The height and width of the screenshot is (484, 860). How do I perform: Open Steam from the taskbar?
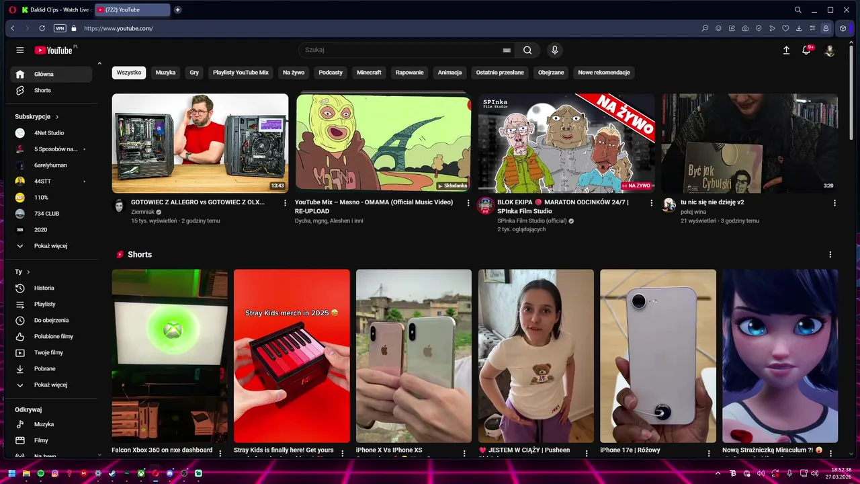tap(112, 473)
